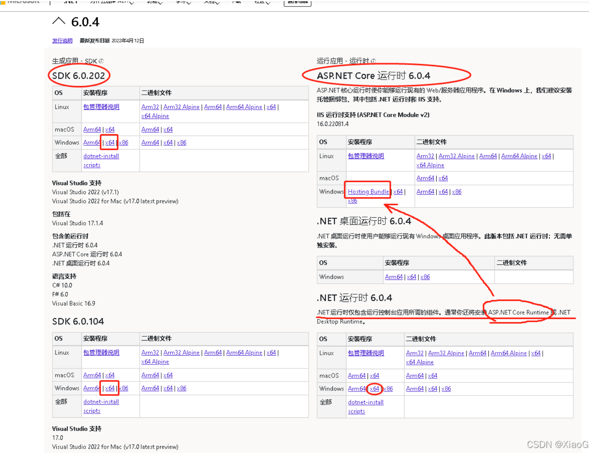The width and height of the screenshot is (589, 456).
Task: Download SDK 6.0.202 macOS x64 binary
Action: coord(168,129)
